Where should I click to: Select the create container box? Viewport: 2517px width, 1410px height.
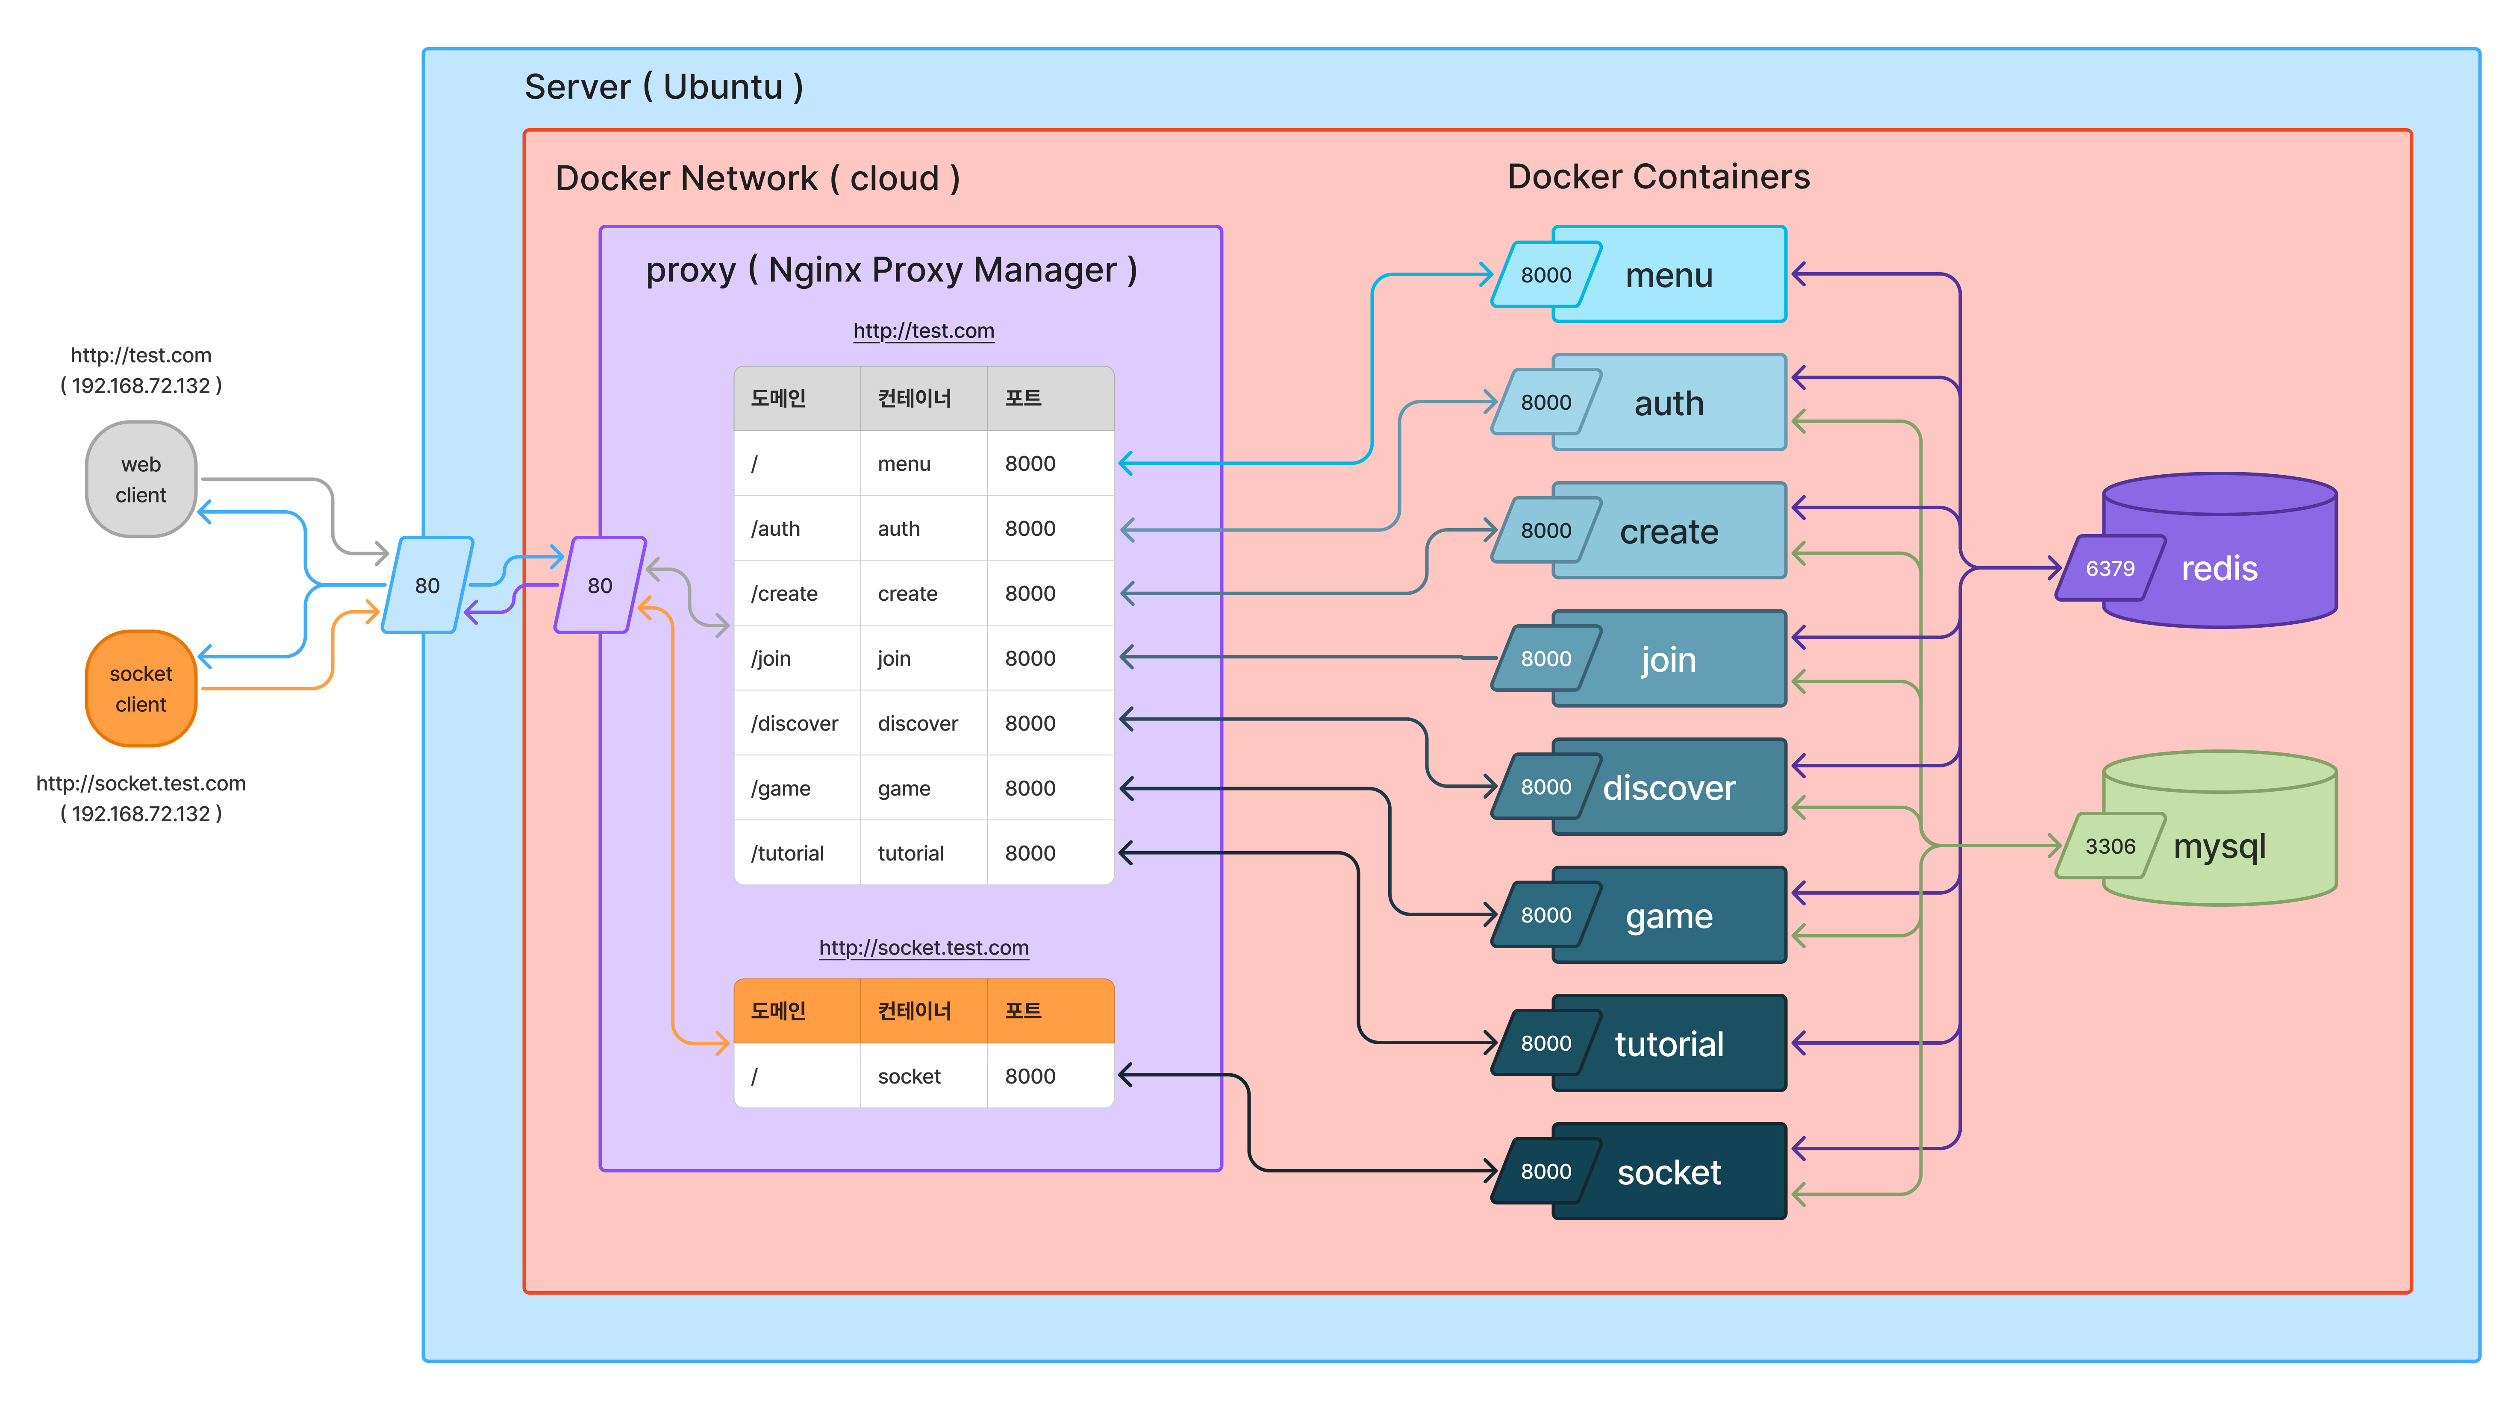click(1669, 530)
